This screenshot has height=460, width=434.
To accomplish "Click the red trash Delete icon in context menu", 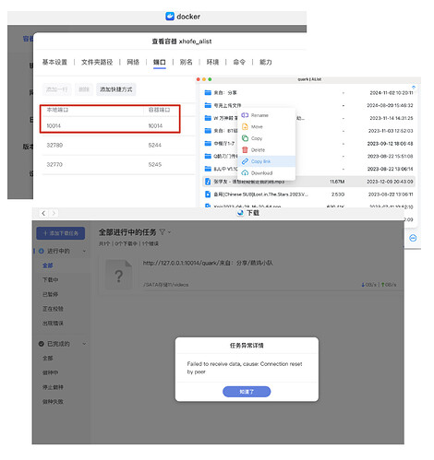I will (x=245, y=149).
